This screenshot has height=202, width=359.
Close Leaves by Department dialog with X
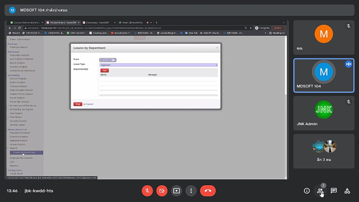[217, 47]
